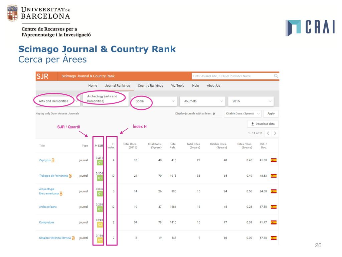Open the Catalan Historical Review link
The image size is (342, 257).
55,238
